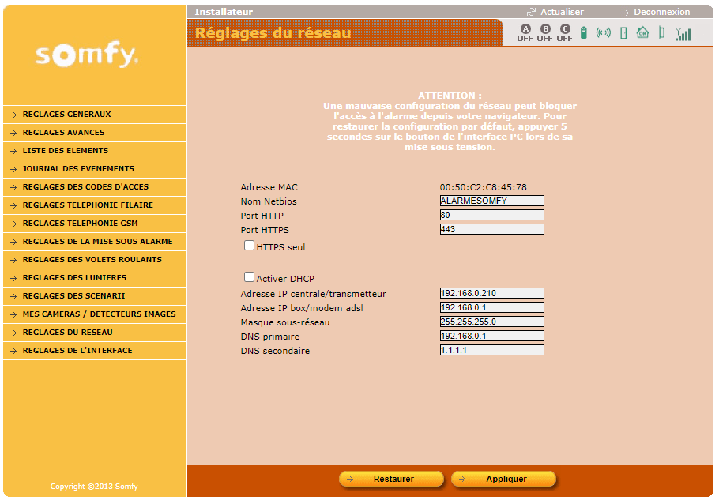Image resolution: width=719 pixels, height=504 pixels.
Task: Click the door status icon
Action: (623, 32)
